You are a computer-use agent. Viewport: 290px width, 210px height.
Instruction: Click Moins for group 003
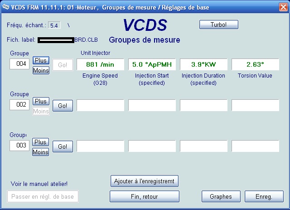[x=40, y=152]
